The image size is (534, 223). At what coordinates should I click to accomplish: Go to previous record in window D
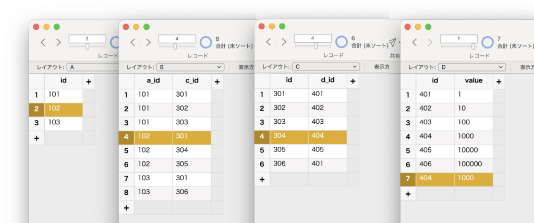[415, 42]
